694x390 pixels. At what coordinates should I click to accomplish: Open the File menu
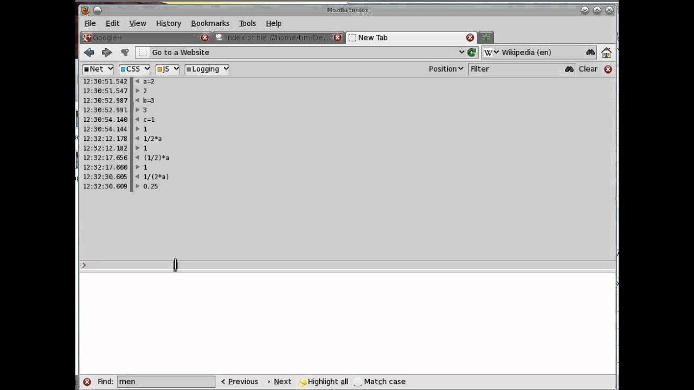(90, 23)
